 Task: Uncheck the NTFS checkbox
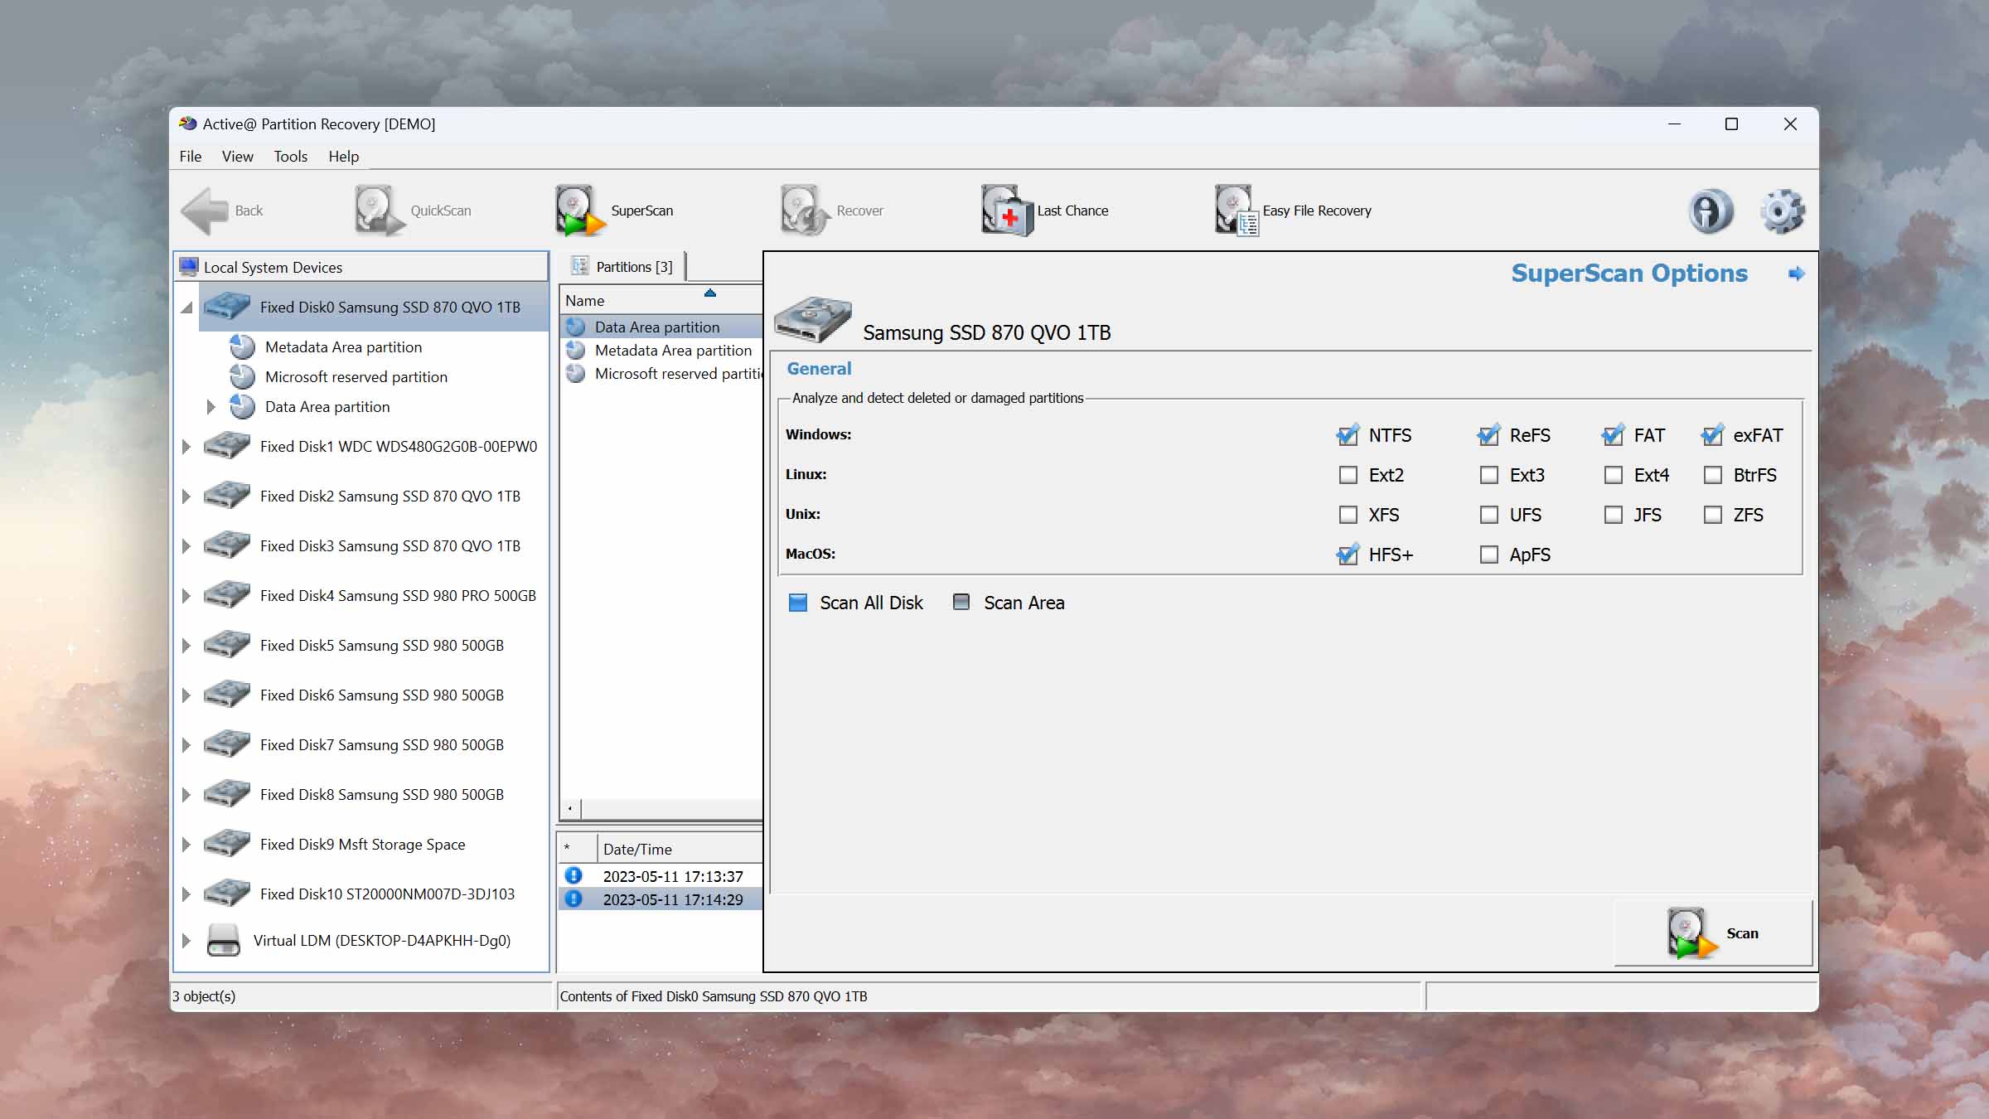coord(1348,435)
